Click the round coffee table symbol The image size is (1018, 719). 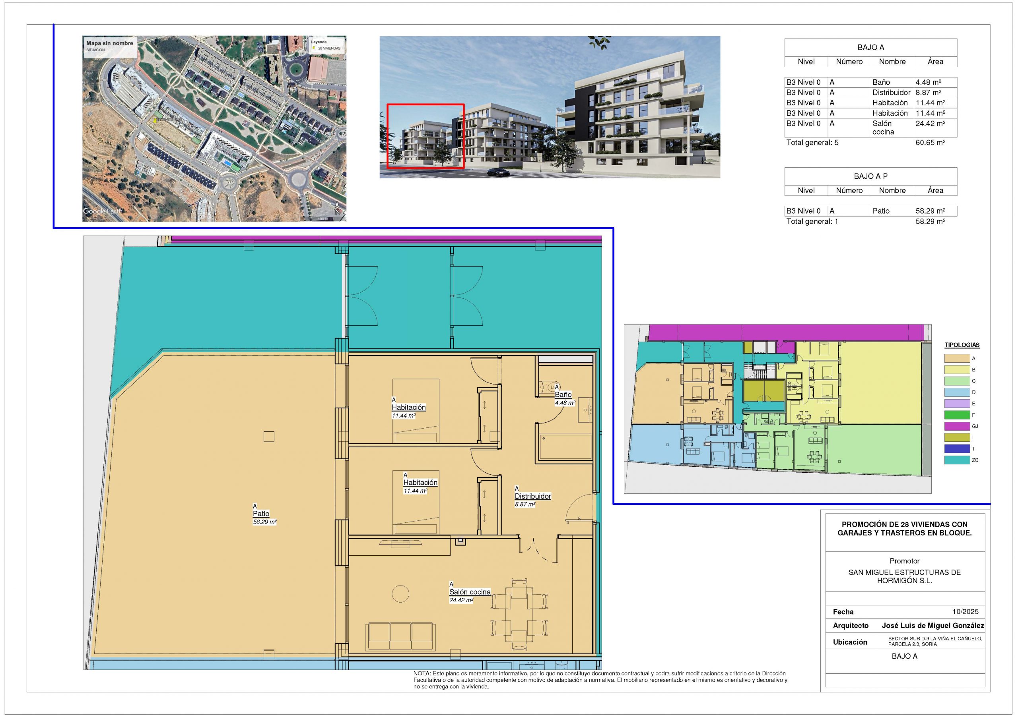(400, 594)
